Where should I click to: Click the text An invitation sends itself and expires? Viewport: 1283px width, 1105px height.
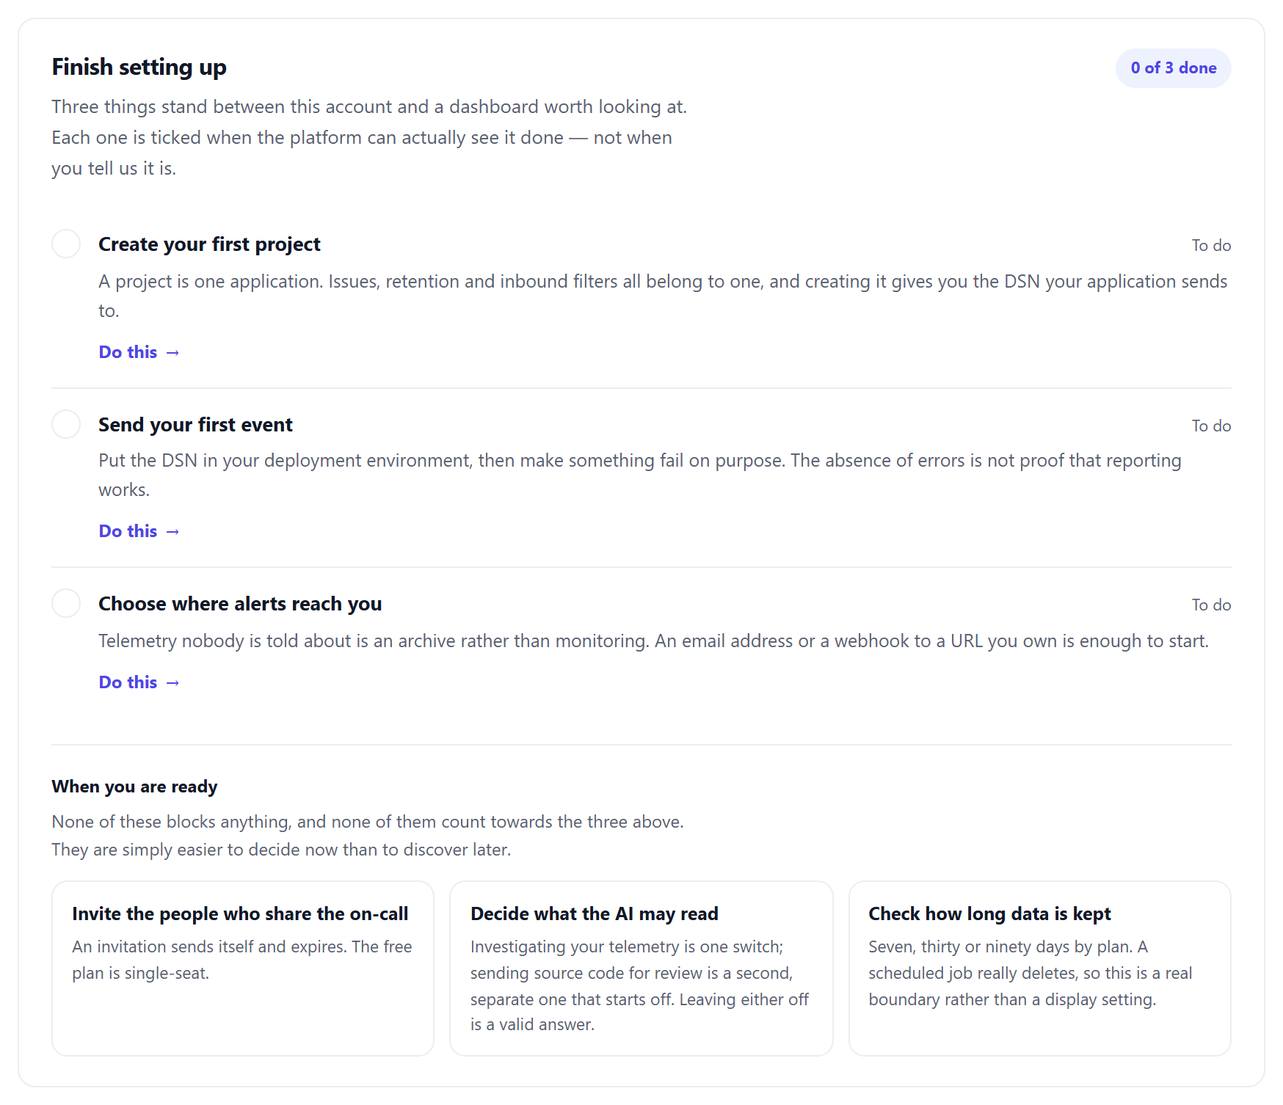click(242, 960)
